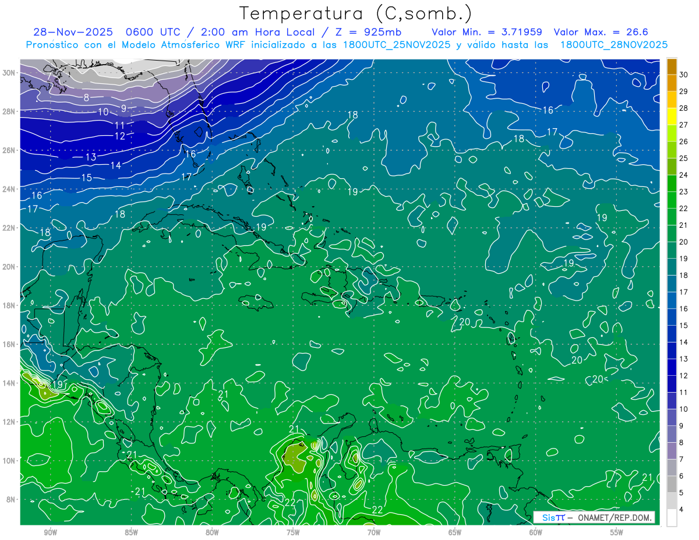Screen dimensions: 699x540
Task: Click the "10N" latitude axis label
Action: click(x=9, y=461)
